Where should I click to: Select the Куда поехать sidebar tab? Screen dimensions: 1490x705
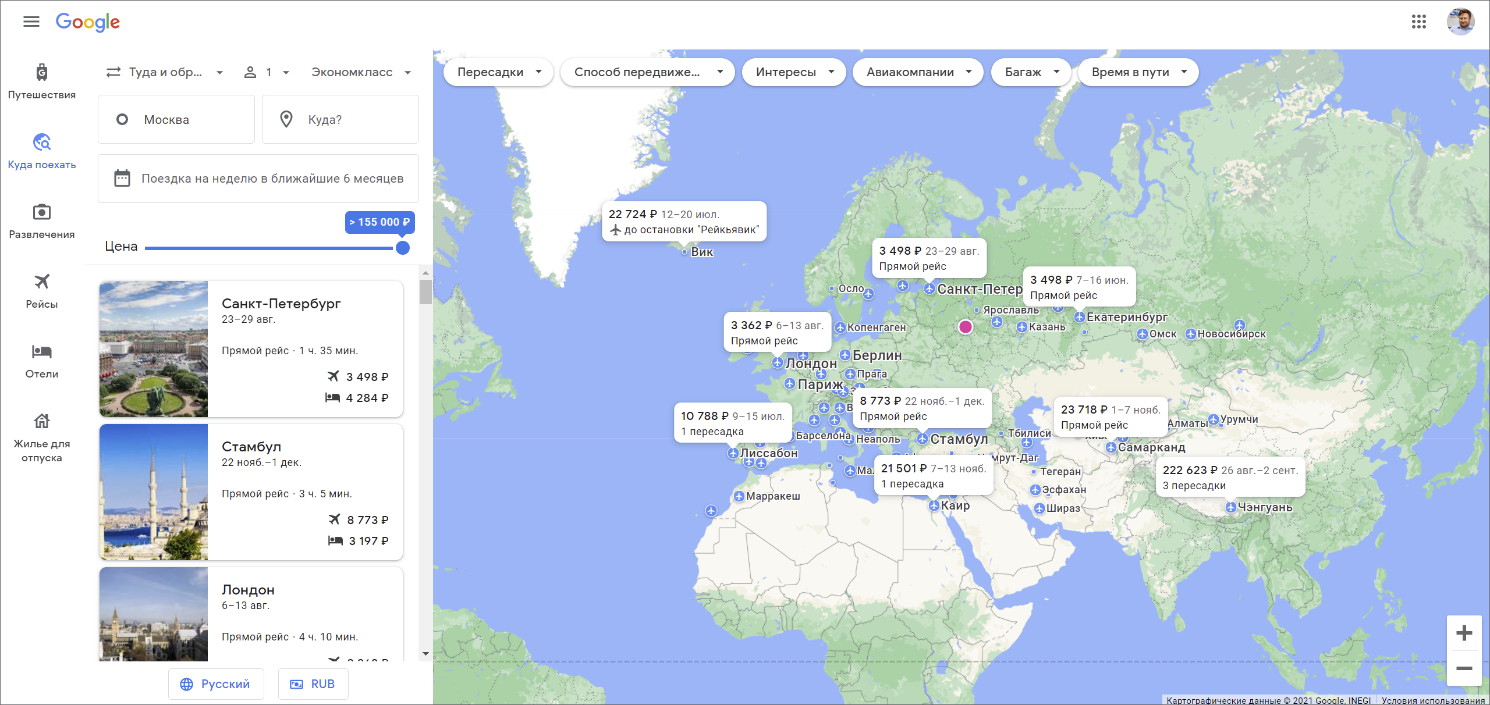click(x=42, y=151)
